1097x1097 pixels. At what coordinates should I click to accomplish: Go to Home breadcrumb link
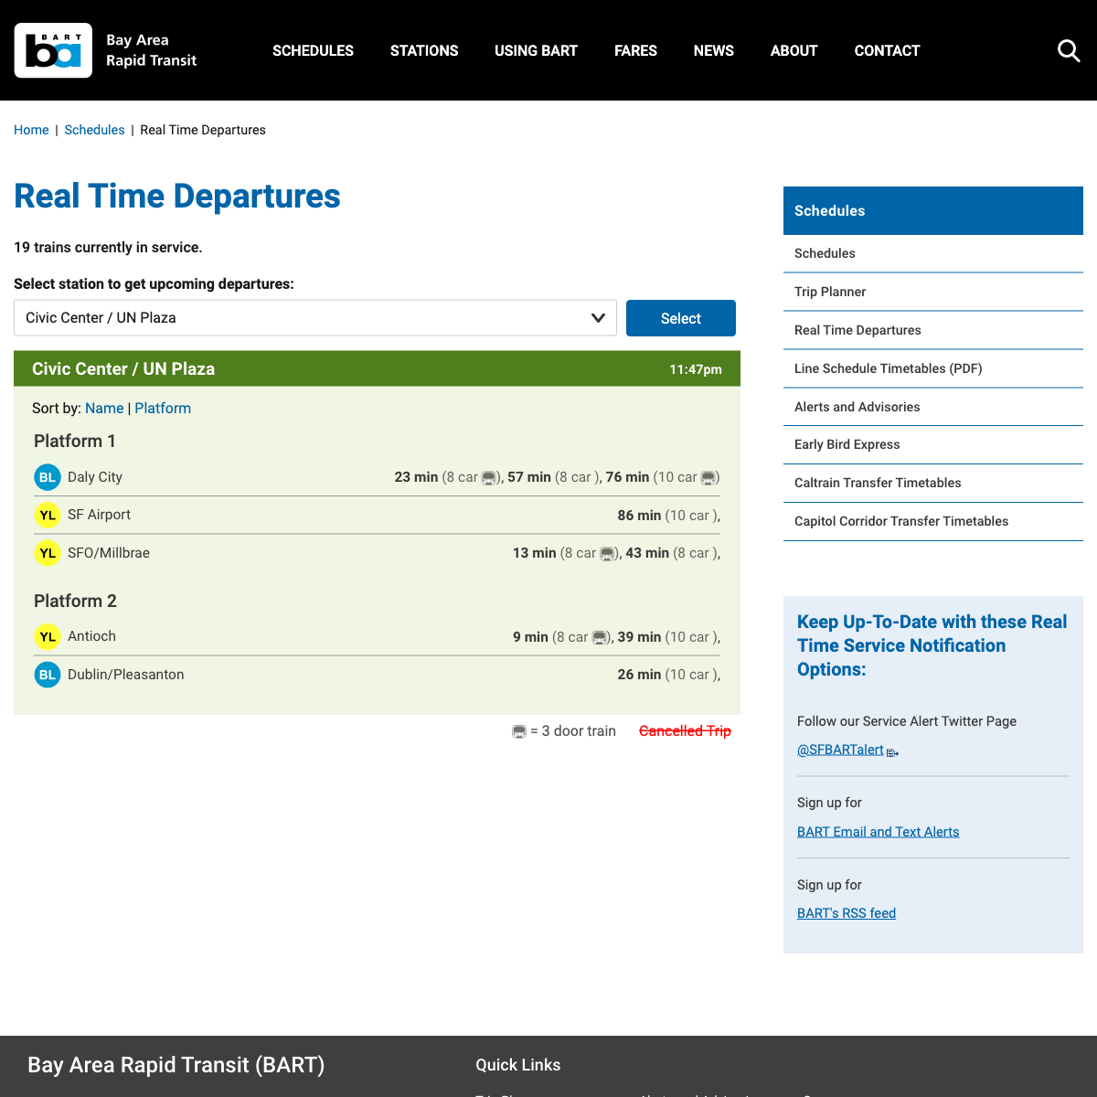point(31,130)
